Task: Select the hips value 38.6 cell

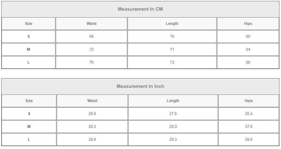Action: tap(249, 140)
